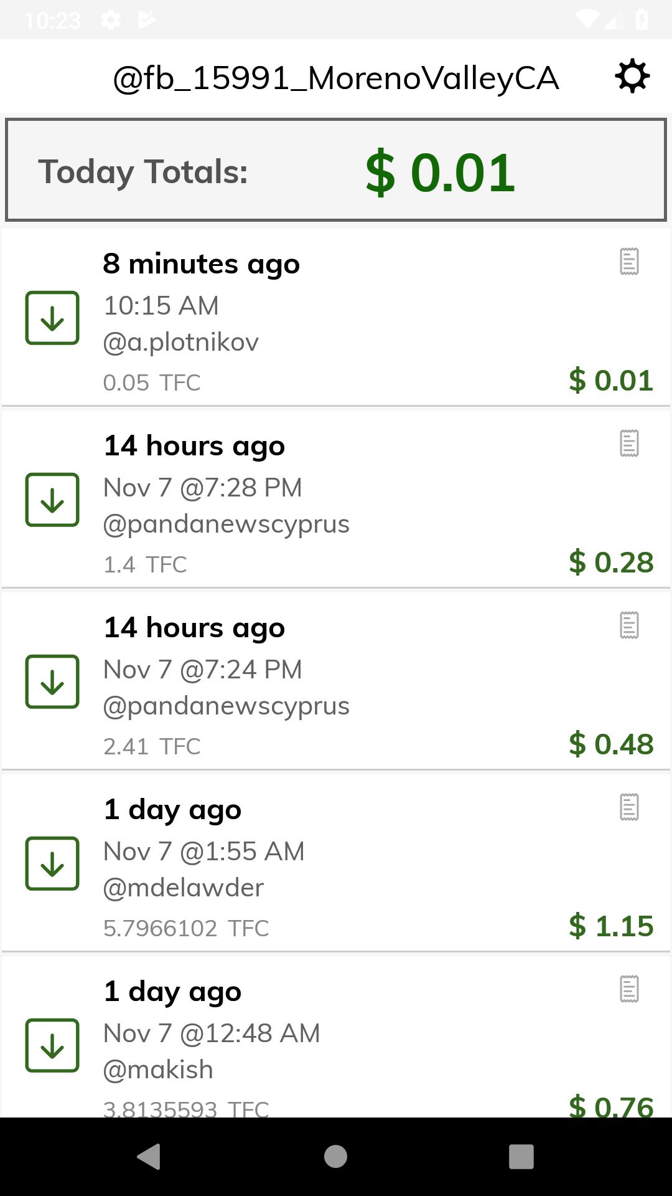Tap incoming arrow icon for 7:28 PM transaction
This screenshot has height=1196, width=672.
pyautogui.click(x=52, y=500)
